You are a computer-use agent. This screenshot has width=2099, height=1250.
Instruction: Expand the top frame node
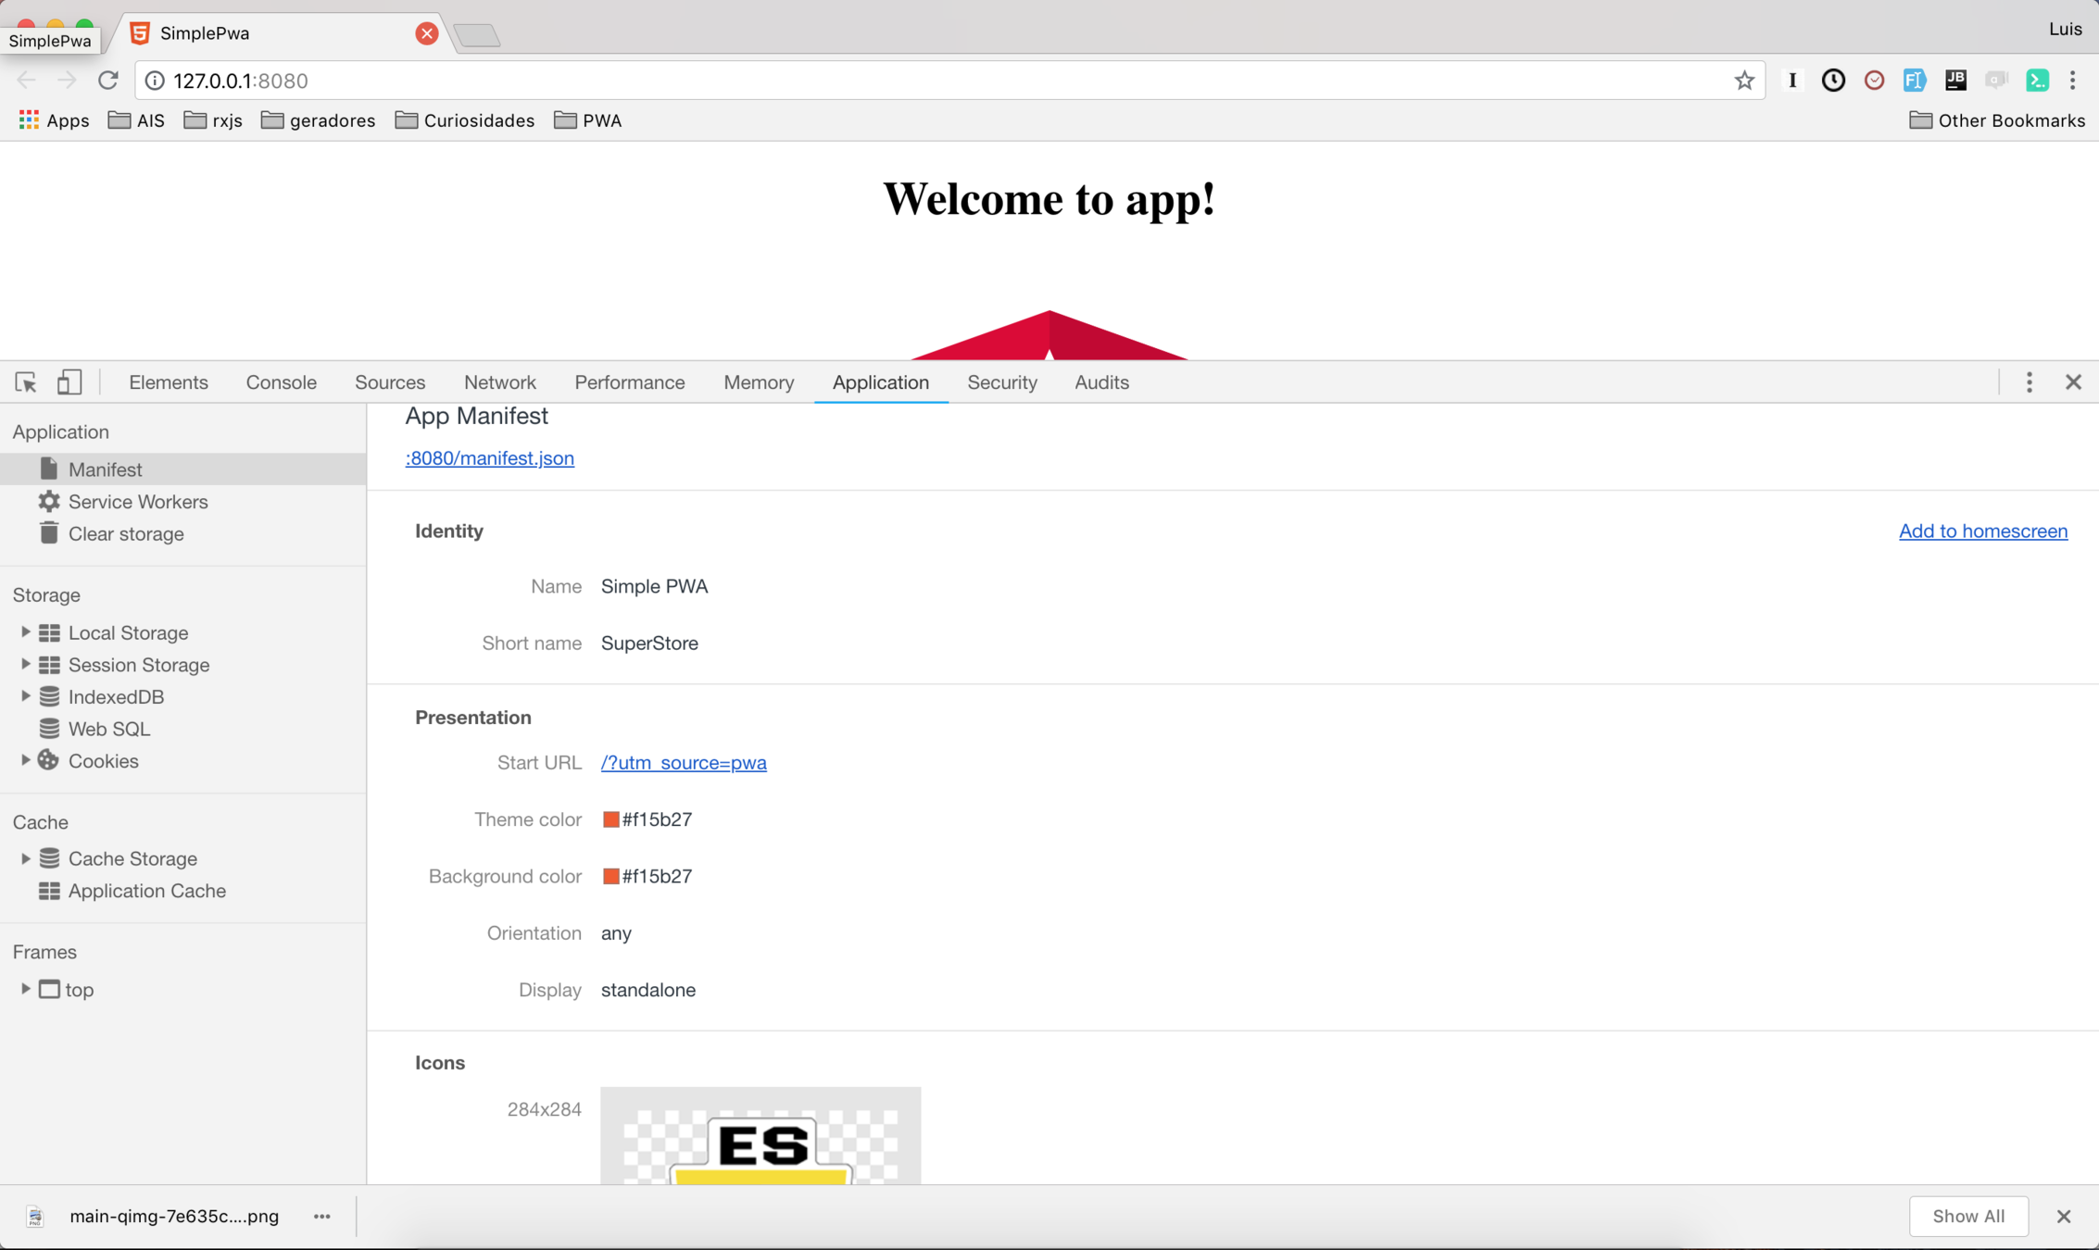click(x=25, y=989)
